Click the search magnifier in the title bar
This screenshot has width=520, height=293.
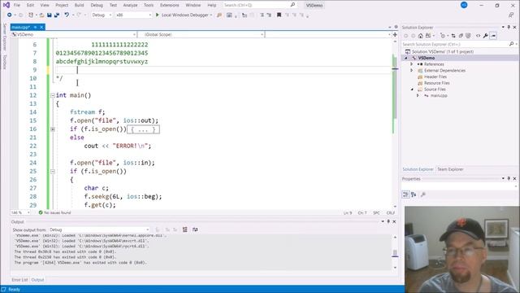(292, 5)
